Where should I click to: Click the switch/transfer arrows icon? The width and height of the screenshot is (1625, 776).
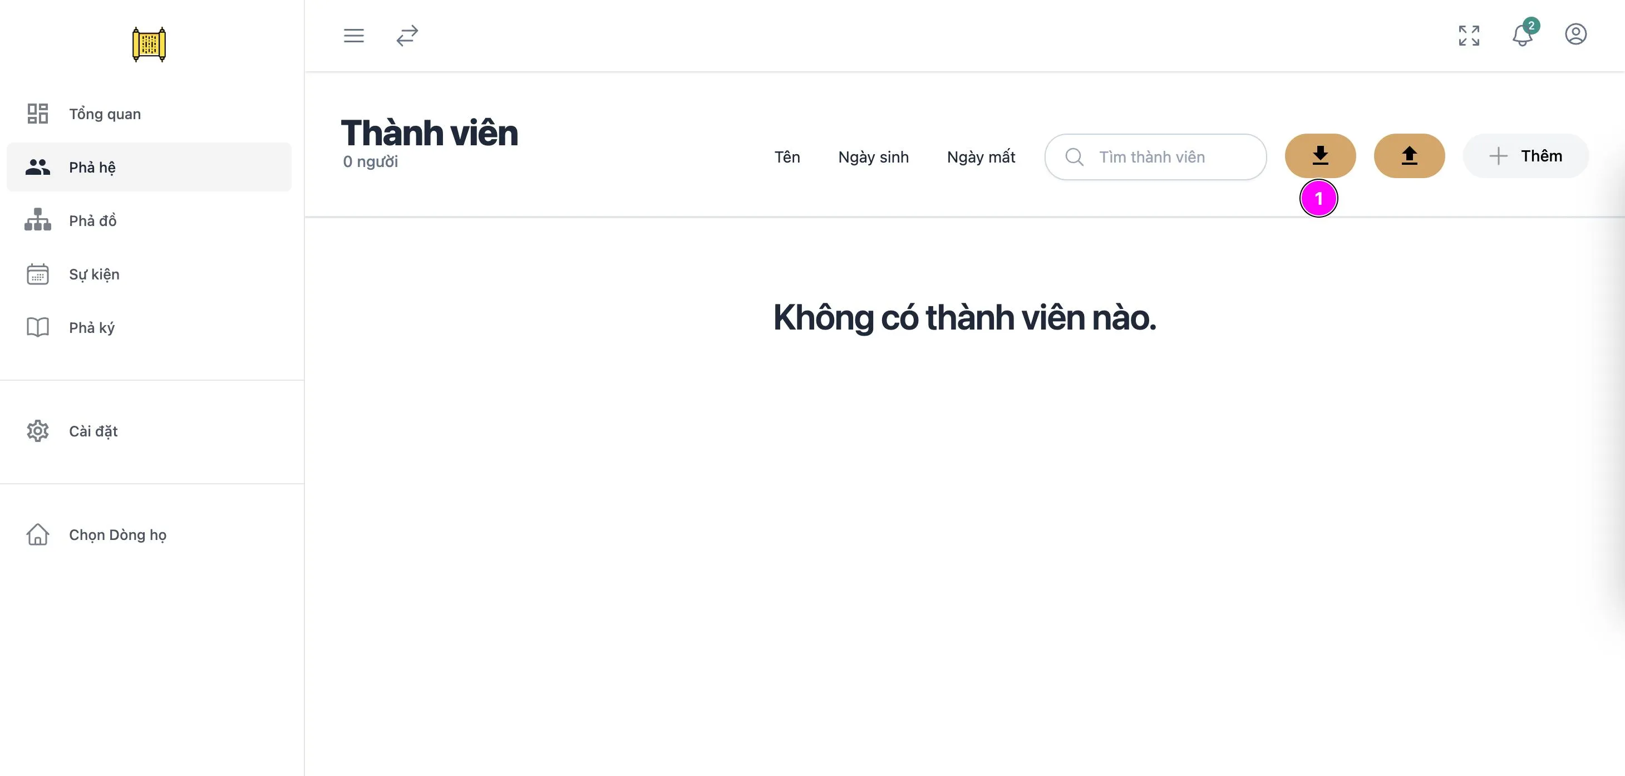coord(407,36)
